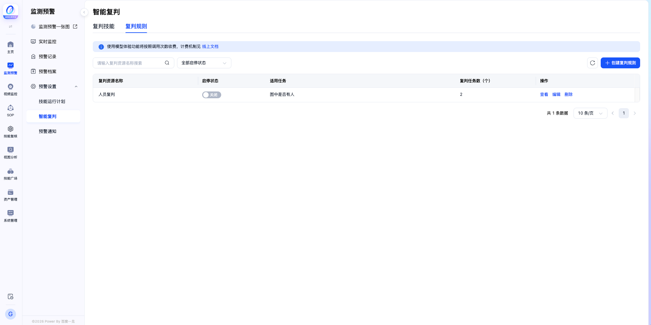651x325 pixels.
Task: Open the task clock icon above avatar
Action: pos(11,296)
